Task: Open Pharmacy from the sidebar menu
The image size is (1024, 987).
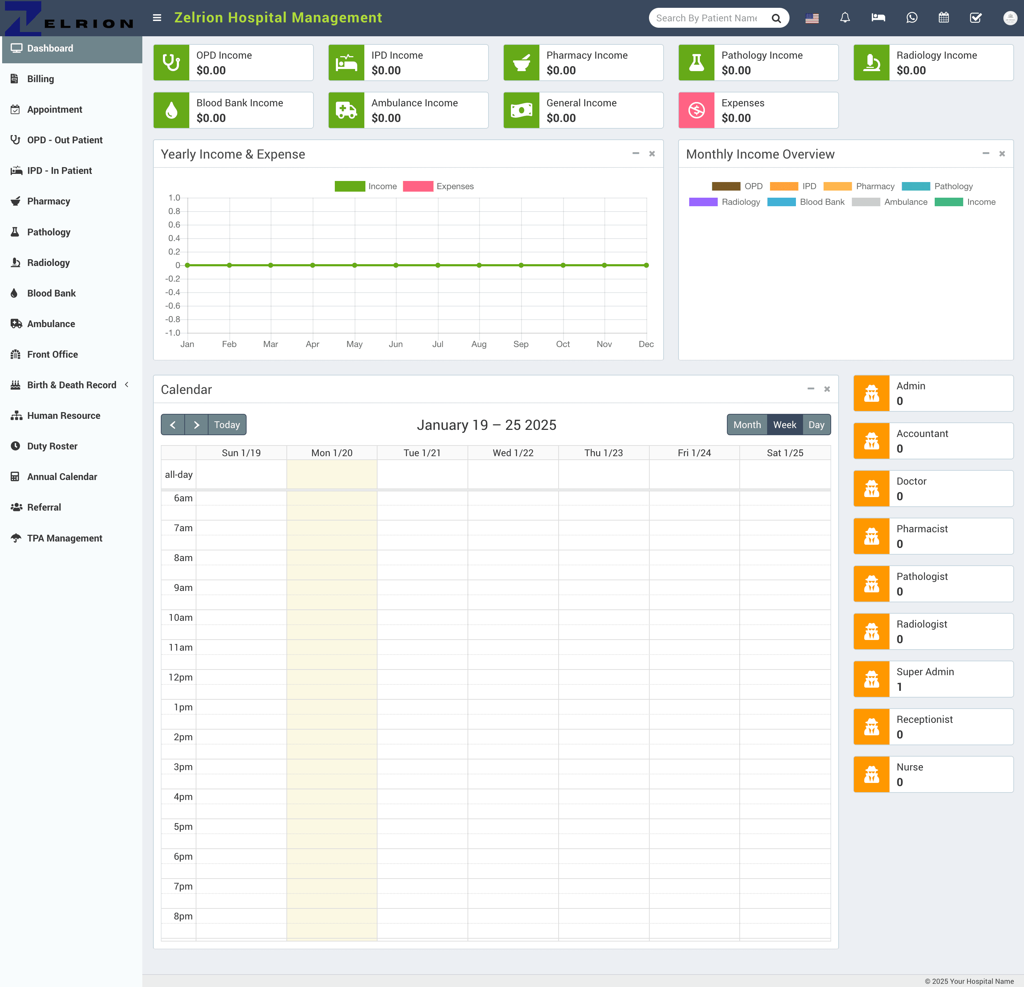Action: pyautogui.click(x=49, y=201)
